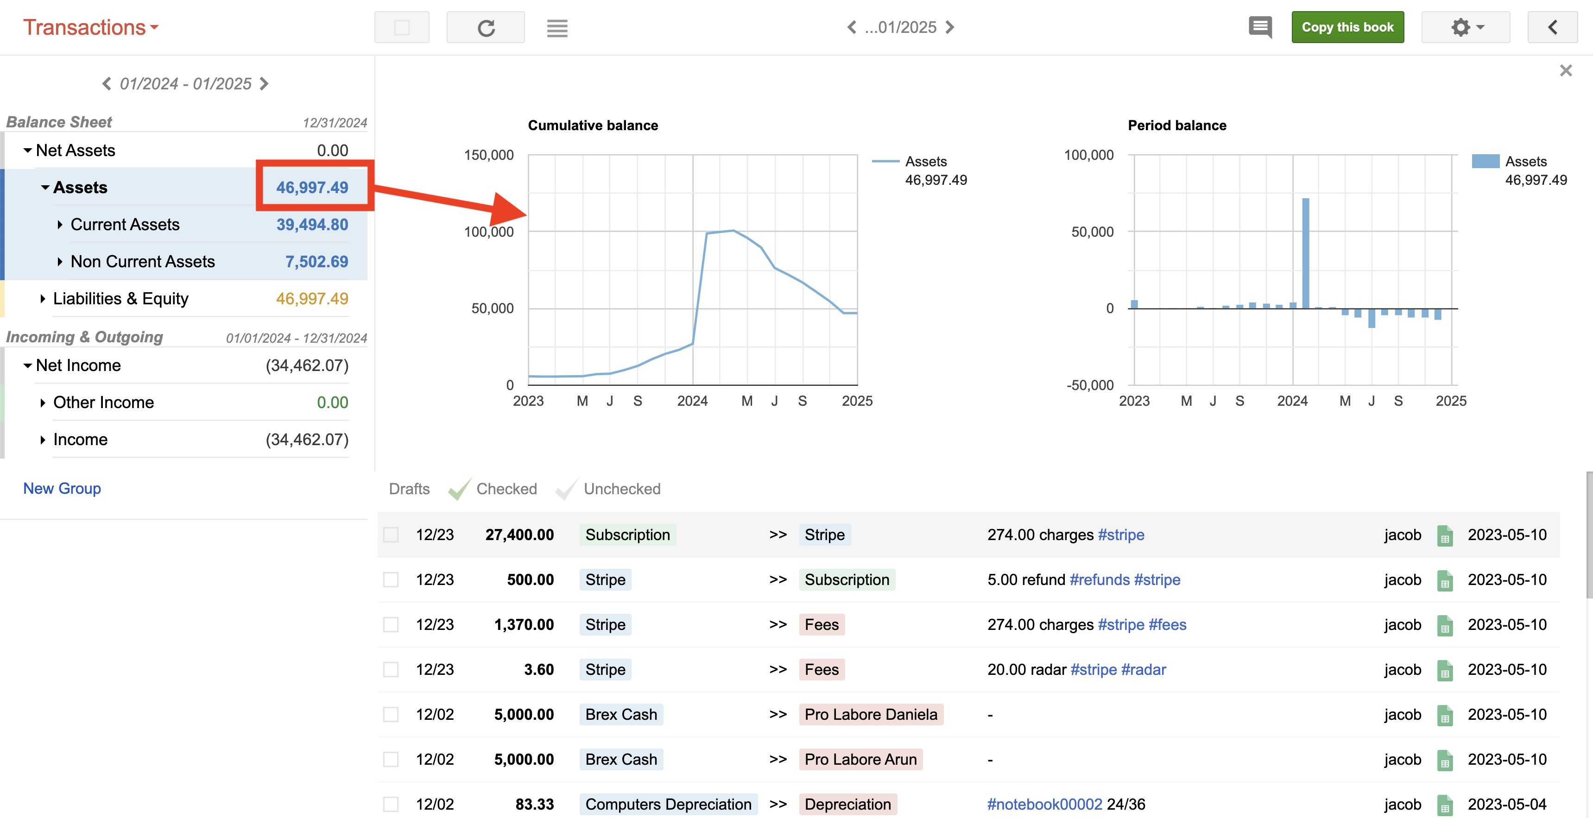Open the comments chat bubble icon

[1260, 27]
